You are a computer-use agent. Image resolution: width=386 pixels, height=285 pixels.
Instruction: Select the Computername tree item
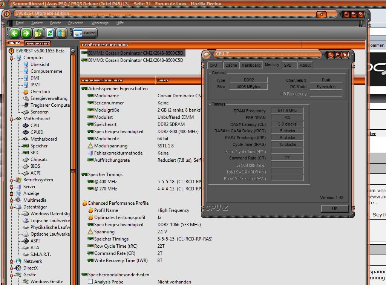[x=46, y=71]
